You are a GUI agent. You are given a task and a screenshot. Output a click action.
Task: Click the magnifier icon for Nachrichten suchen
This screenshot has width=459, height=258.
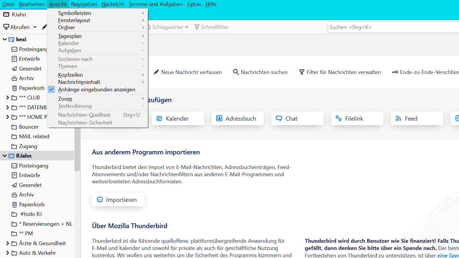point(236,72)
